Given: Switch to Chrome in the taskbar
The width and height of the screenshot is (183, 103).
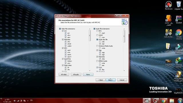Looking at the screenshot, I should coord(163,100).
